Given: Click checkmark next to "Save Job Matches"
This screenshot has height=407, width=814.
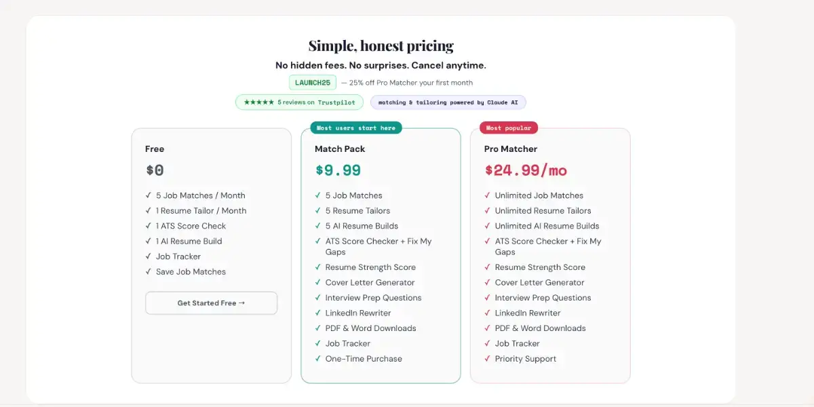Looking at the screenshot, I should (149, 272).
